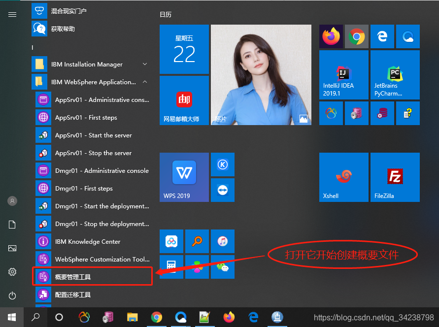Launch AppSrv01 - Start the server
The height and width of the screenshot is (327, 439).
click(x=93, y=135)
